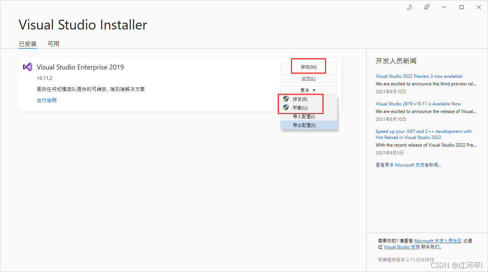Choose 卸载(U) from the dropdown menu
This screenshot has height=272, width=488.
(309, 108)
